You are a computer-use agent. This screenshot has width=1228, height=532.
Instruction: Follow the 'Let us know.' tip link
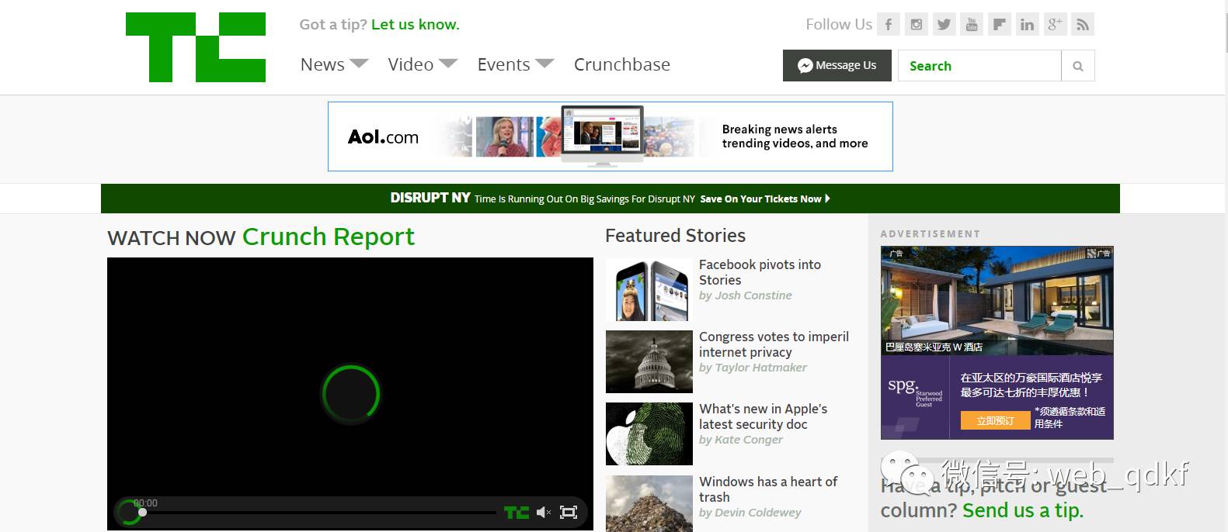pyautogui.click(x=416, y=24)
